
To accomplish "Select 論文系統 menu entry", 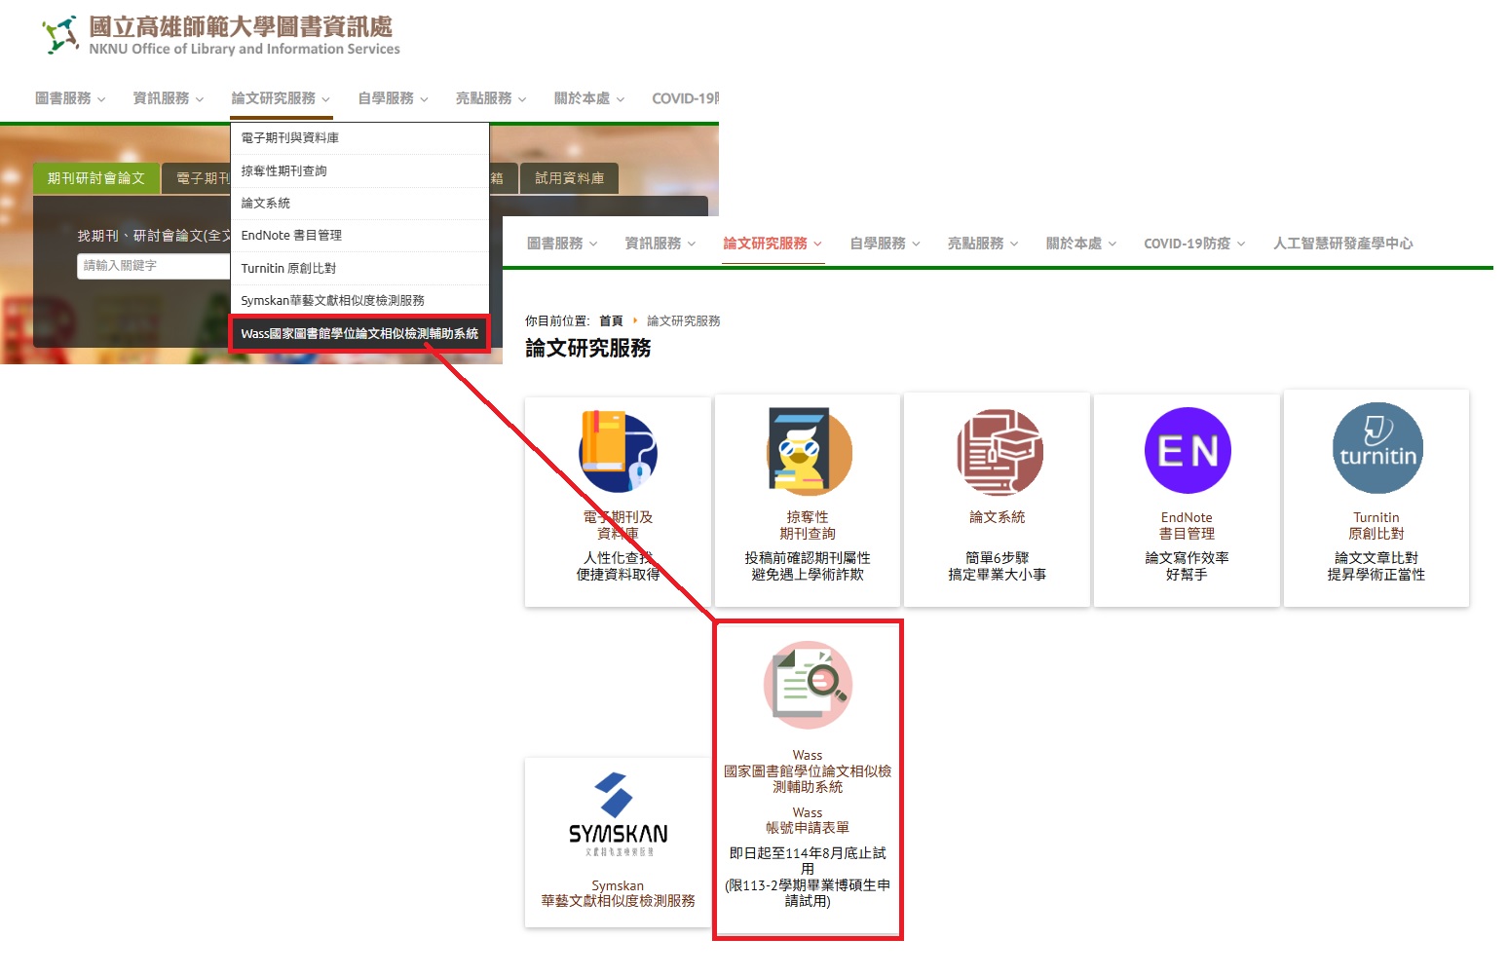I will click(x=359, y=203).
